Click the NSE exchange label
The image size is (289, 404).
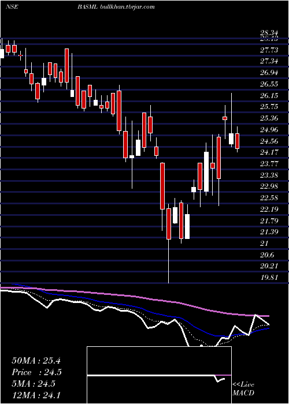[x=12, y=7]
